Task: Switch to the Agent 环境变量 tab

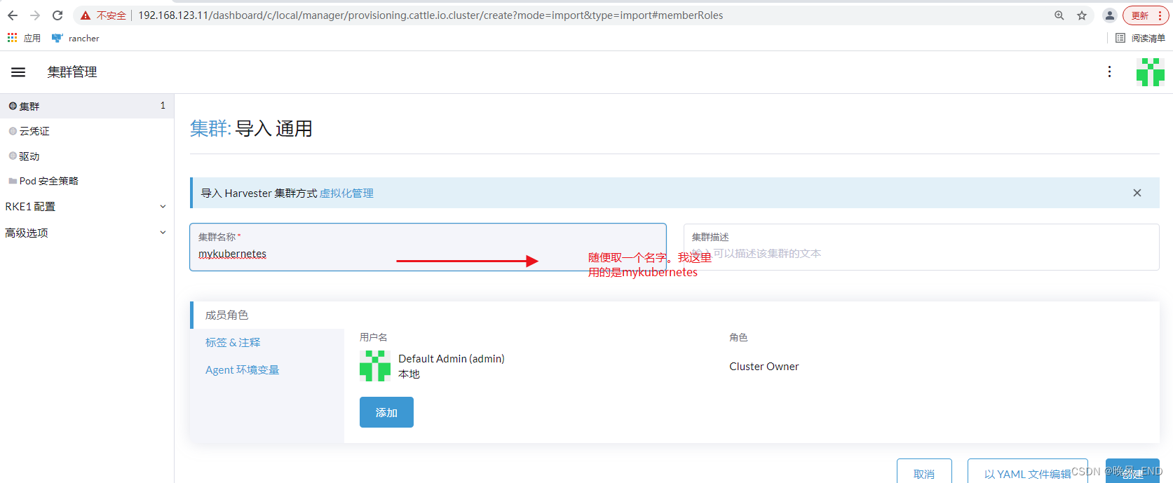Action: (242, 369)
